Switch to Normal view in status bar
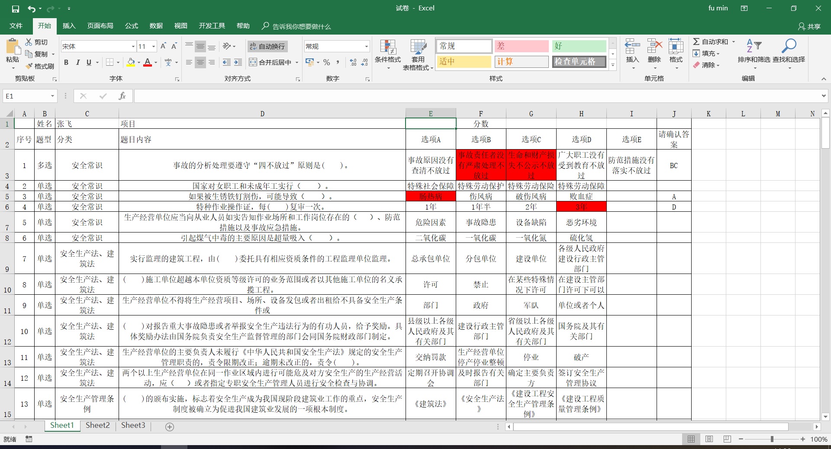Image resolution: width=831 pixels, height=449 pixels. pos(691,439)
